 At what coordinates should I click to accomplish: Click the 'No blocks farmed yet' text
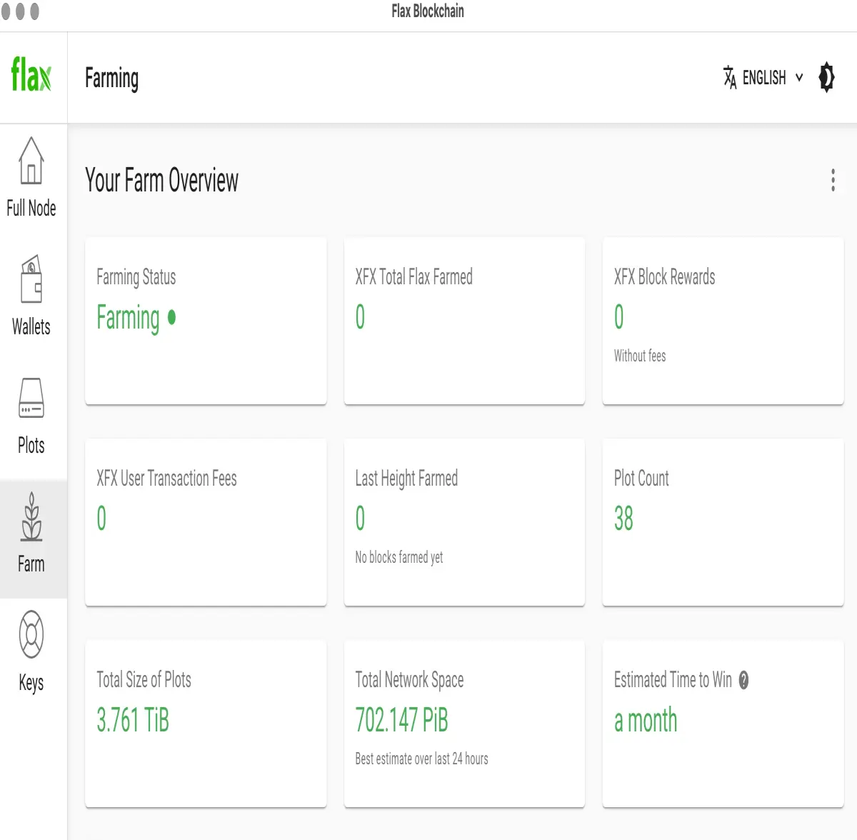click(x=399, y=557)
